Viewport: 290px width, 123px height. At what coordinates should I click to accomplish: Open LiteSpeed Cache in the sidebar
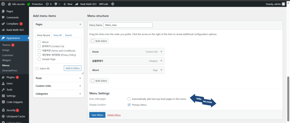(16, 116)
